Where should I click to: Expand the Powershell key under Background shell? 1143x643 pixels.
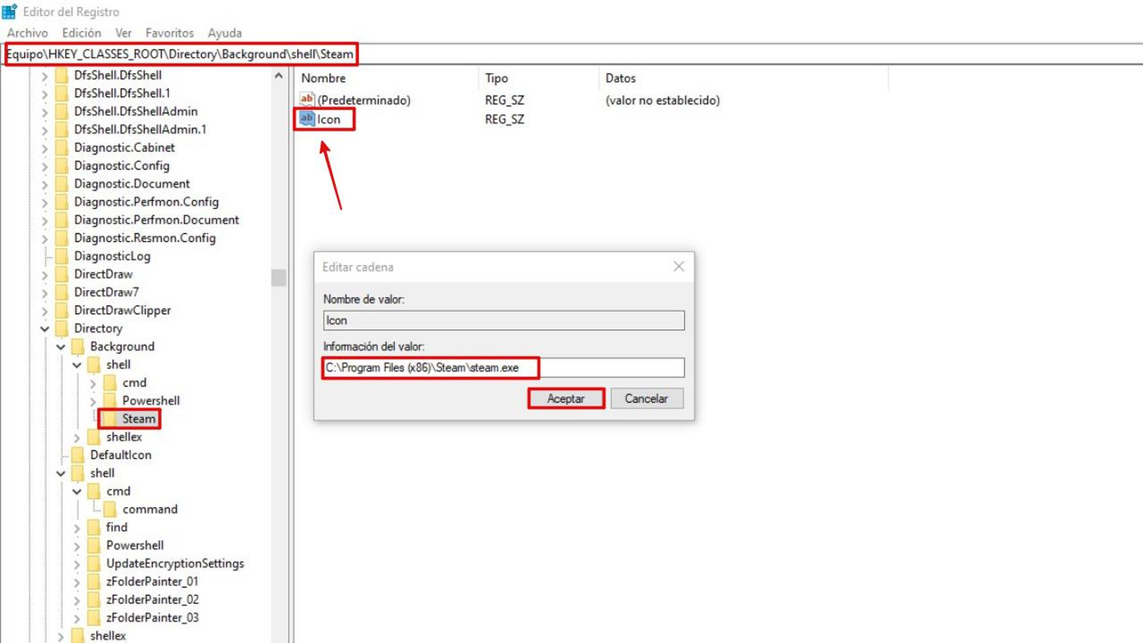click(93, 402)
